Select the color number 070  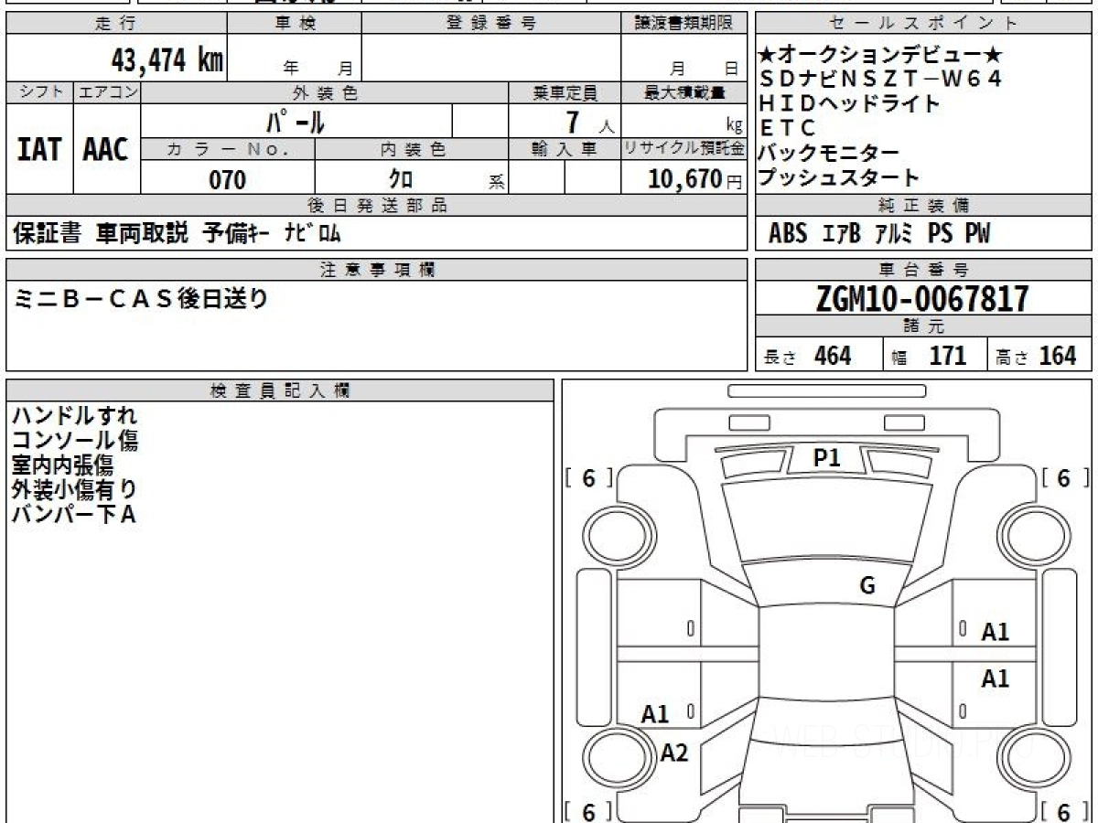[x=228, y=179]
